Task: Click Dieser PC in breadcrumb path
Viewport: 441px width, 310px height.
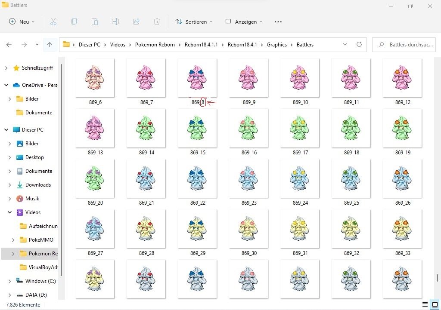Action: pos(90,45)
